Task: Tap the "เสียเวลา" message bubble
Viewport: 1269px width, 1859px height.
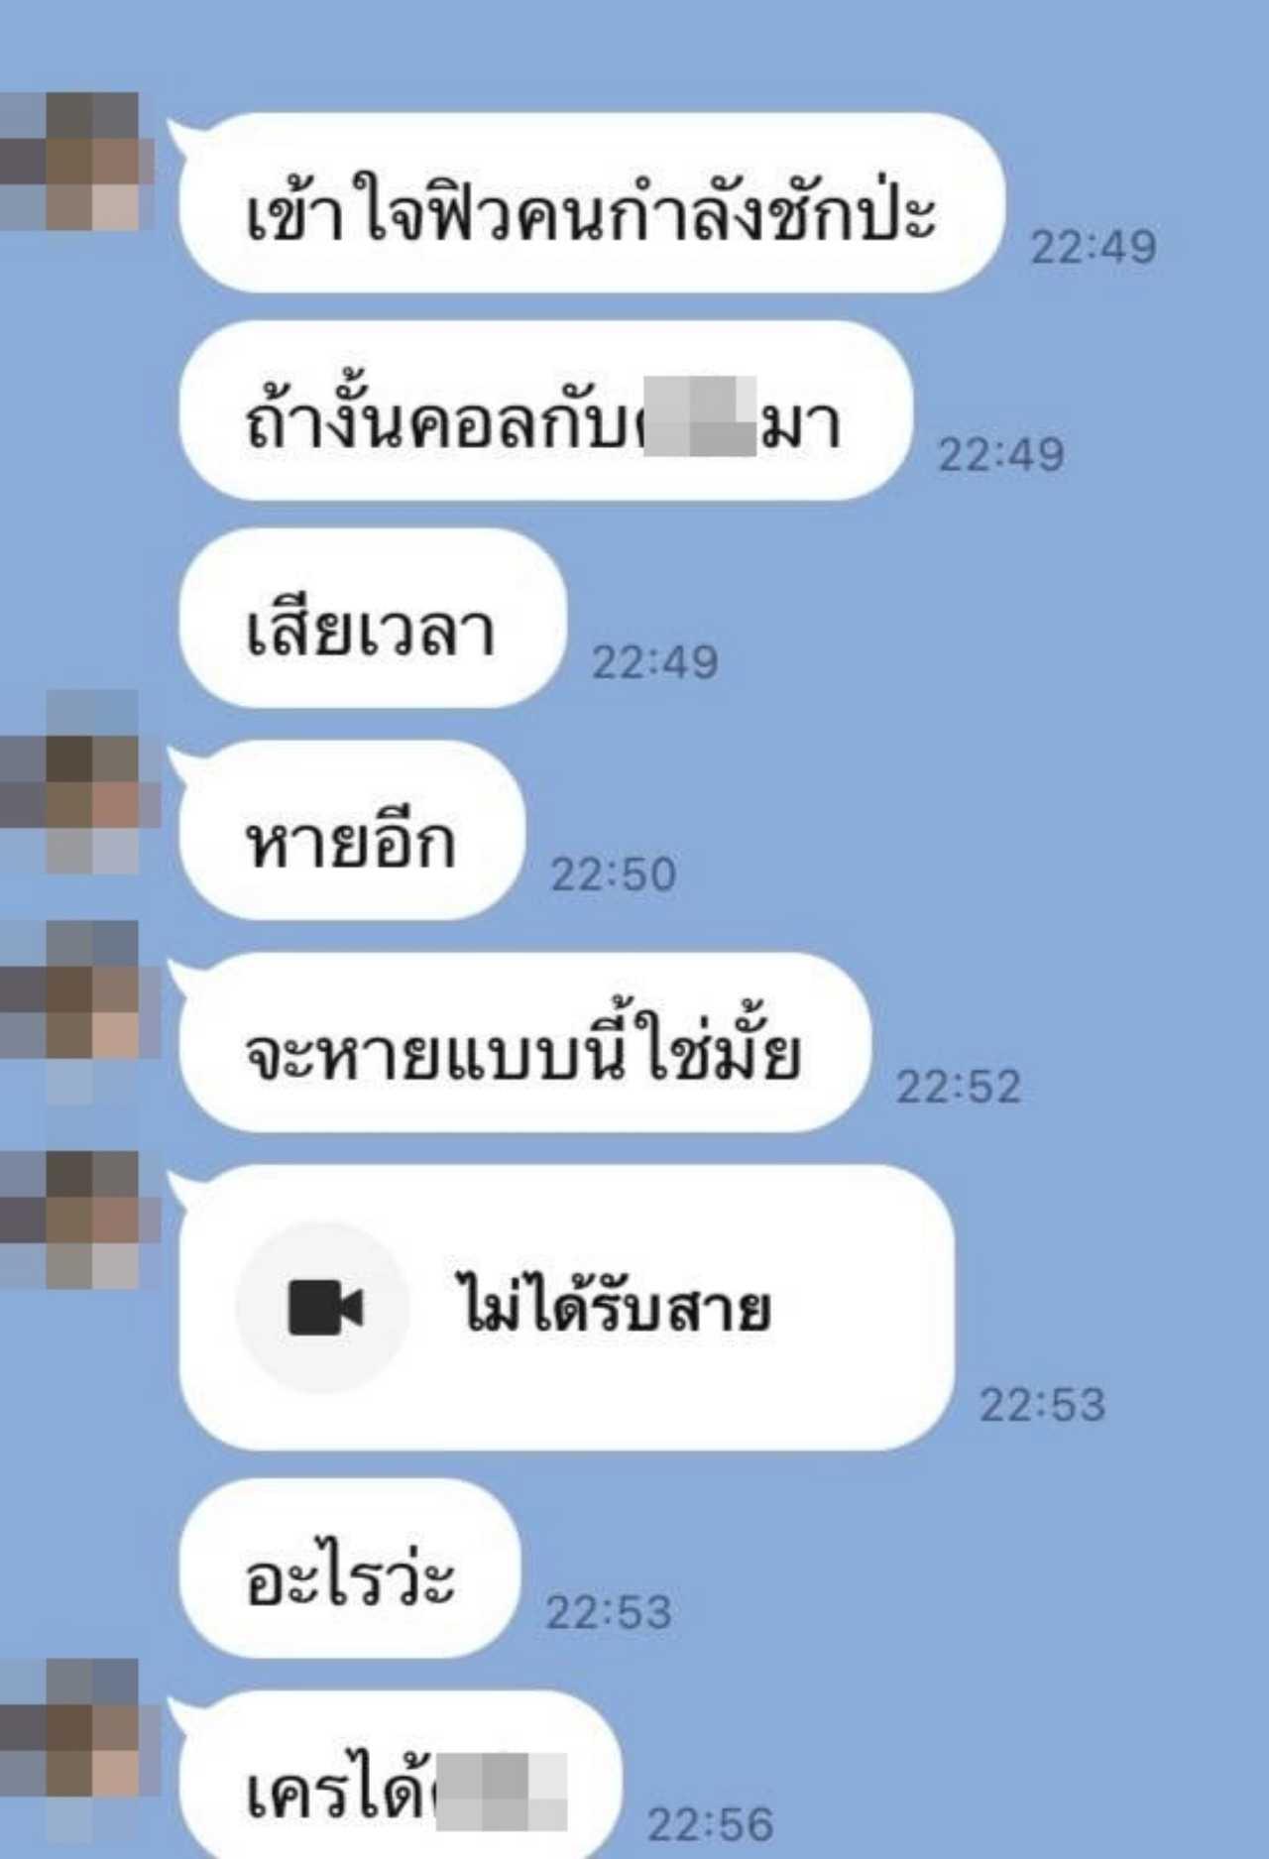Action: [372, 618]
